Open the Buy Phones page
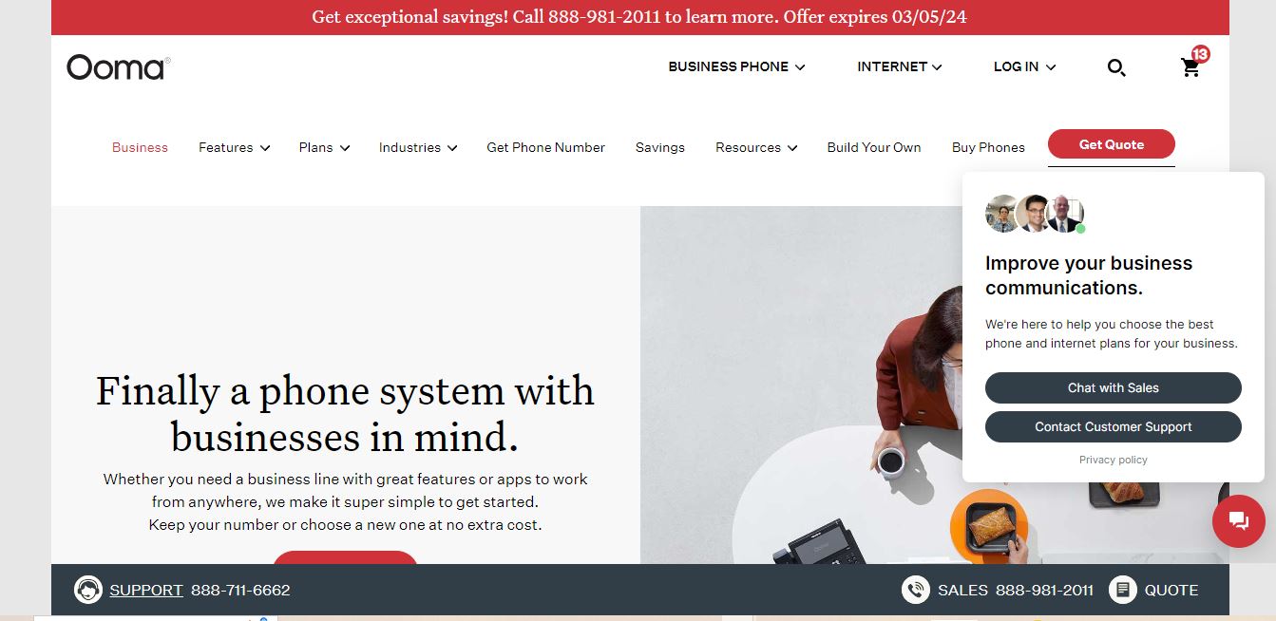This screenshot has height=621, width=1276. (988, 147)
